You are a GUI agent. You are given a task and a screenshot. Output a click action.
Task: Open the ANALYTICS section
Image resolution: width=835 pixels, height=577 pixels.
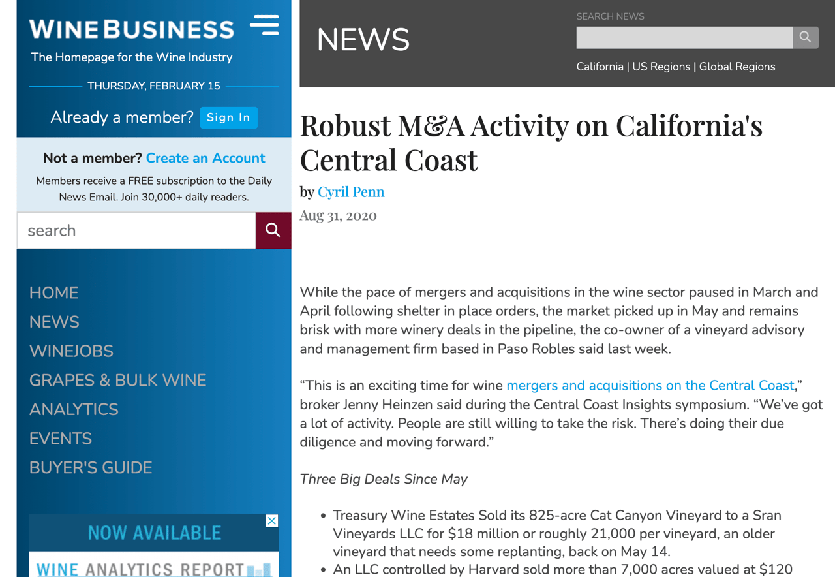[74, 409]
